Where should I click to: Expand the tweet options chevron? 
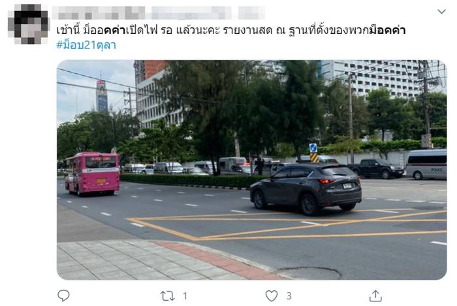click(441, 11)
